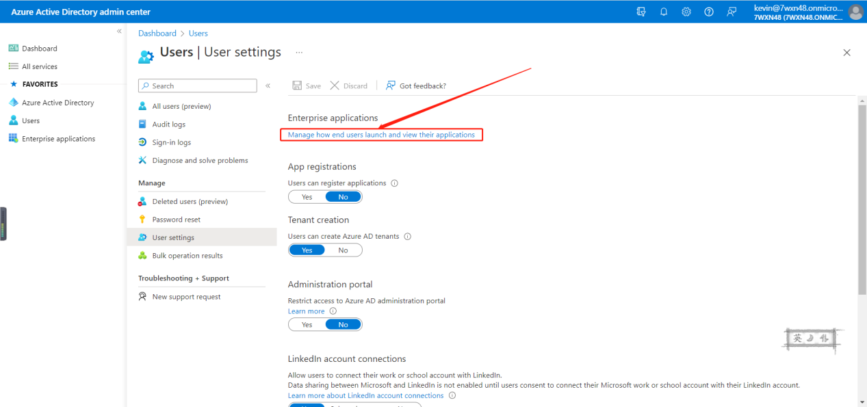
Task: Click info icon beside LinkedIn account connections link
Action: pos(452,395)
